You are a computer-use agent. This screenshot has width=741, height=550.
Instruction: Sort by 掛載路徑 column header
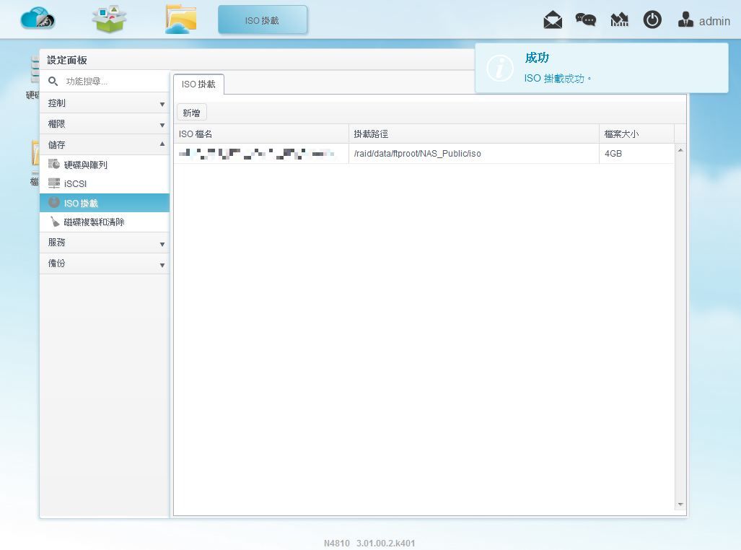pyautogui.click(x=473, y=134)
